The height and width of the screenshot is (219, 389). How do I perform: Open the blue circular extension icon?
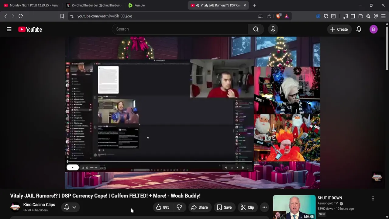tap(318, 16)
